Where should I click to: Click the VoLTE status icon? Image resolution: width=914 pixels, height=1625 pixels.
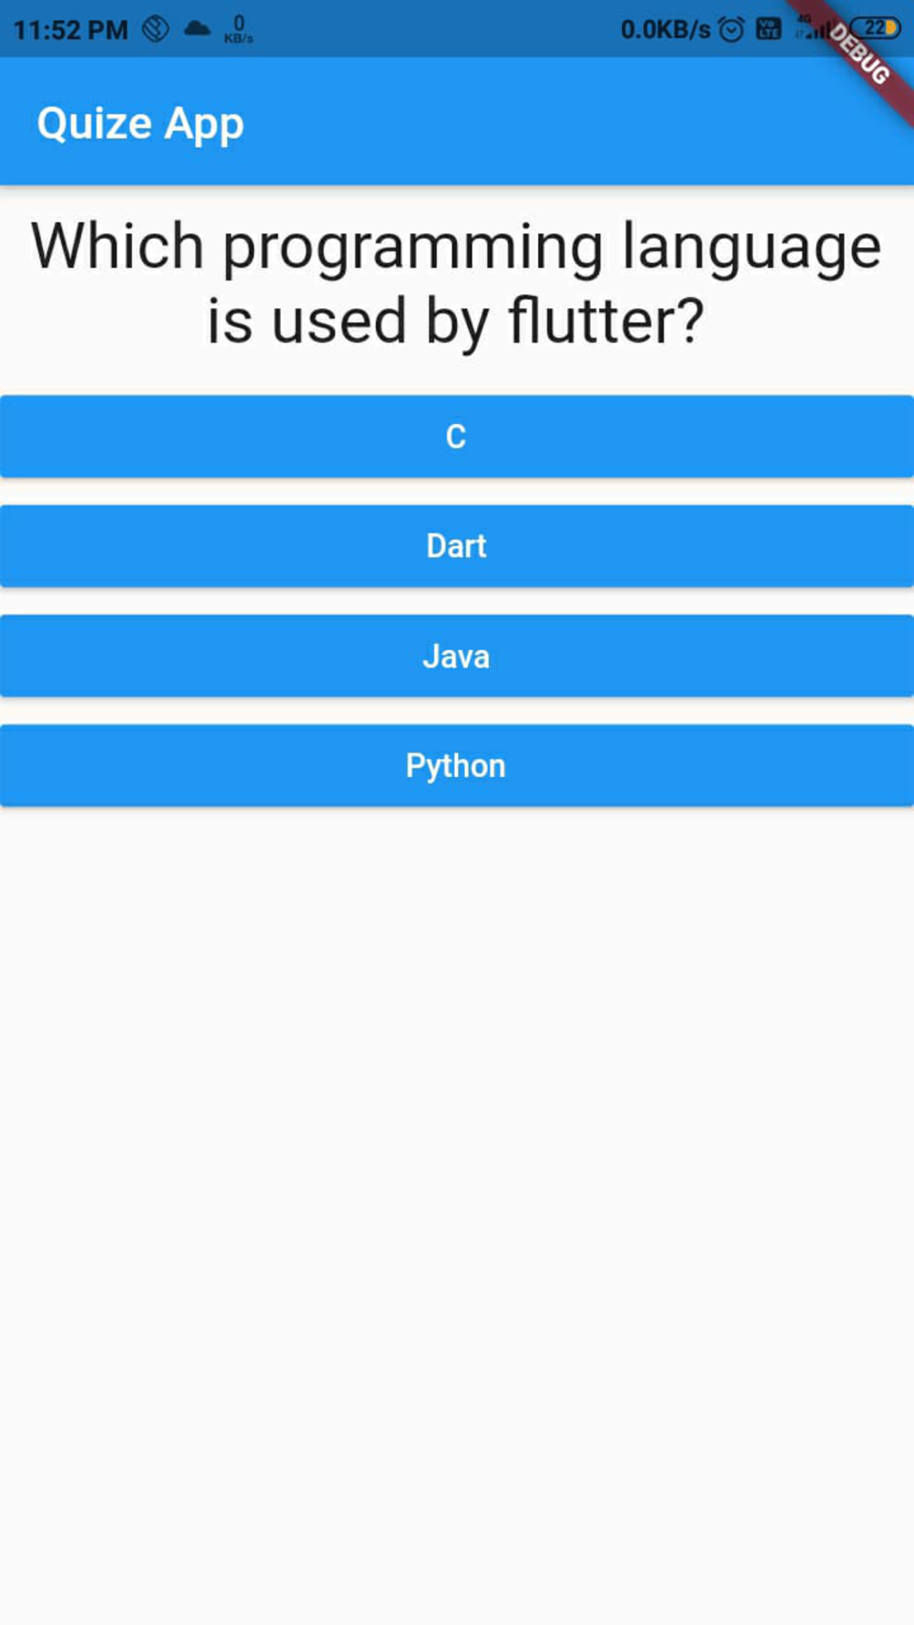tap(768, 30)
